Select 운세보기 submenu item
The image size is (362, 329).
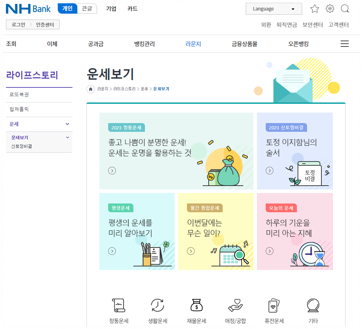pos(20,138)
